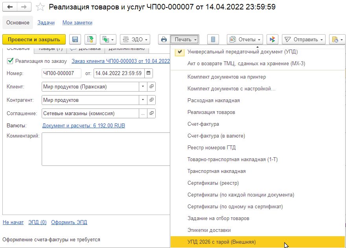
Task: Open the Клиент record with open icon
Action: tap(151, 86)
